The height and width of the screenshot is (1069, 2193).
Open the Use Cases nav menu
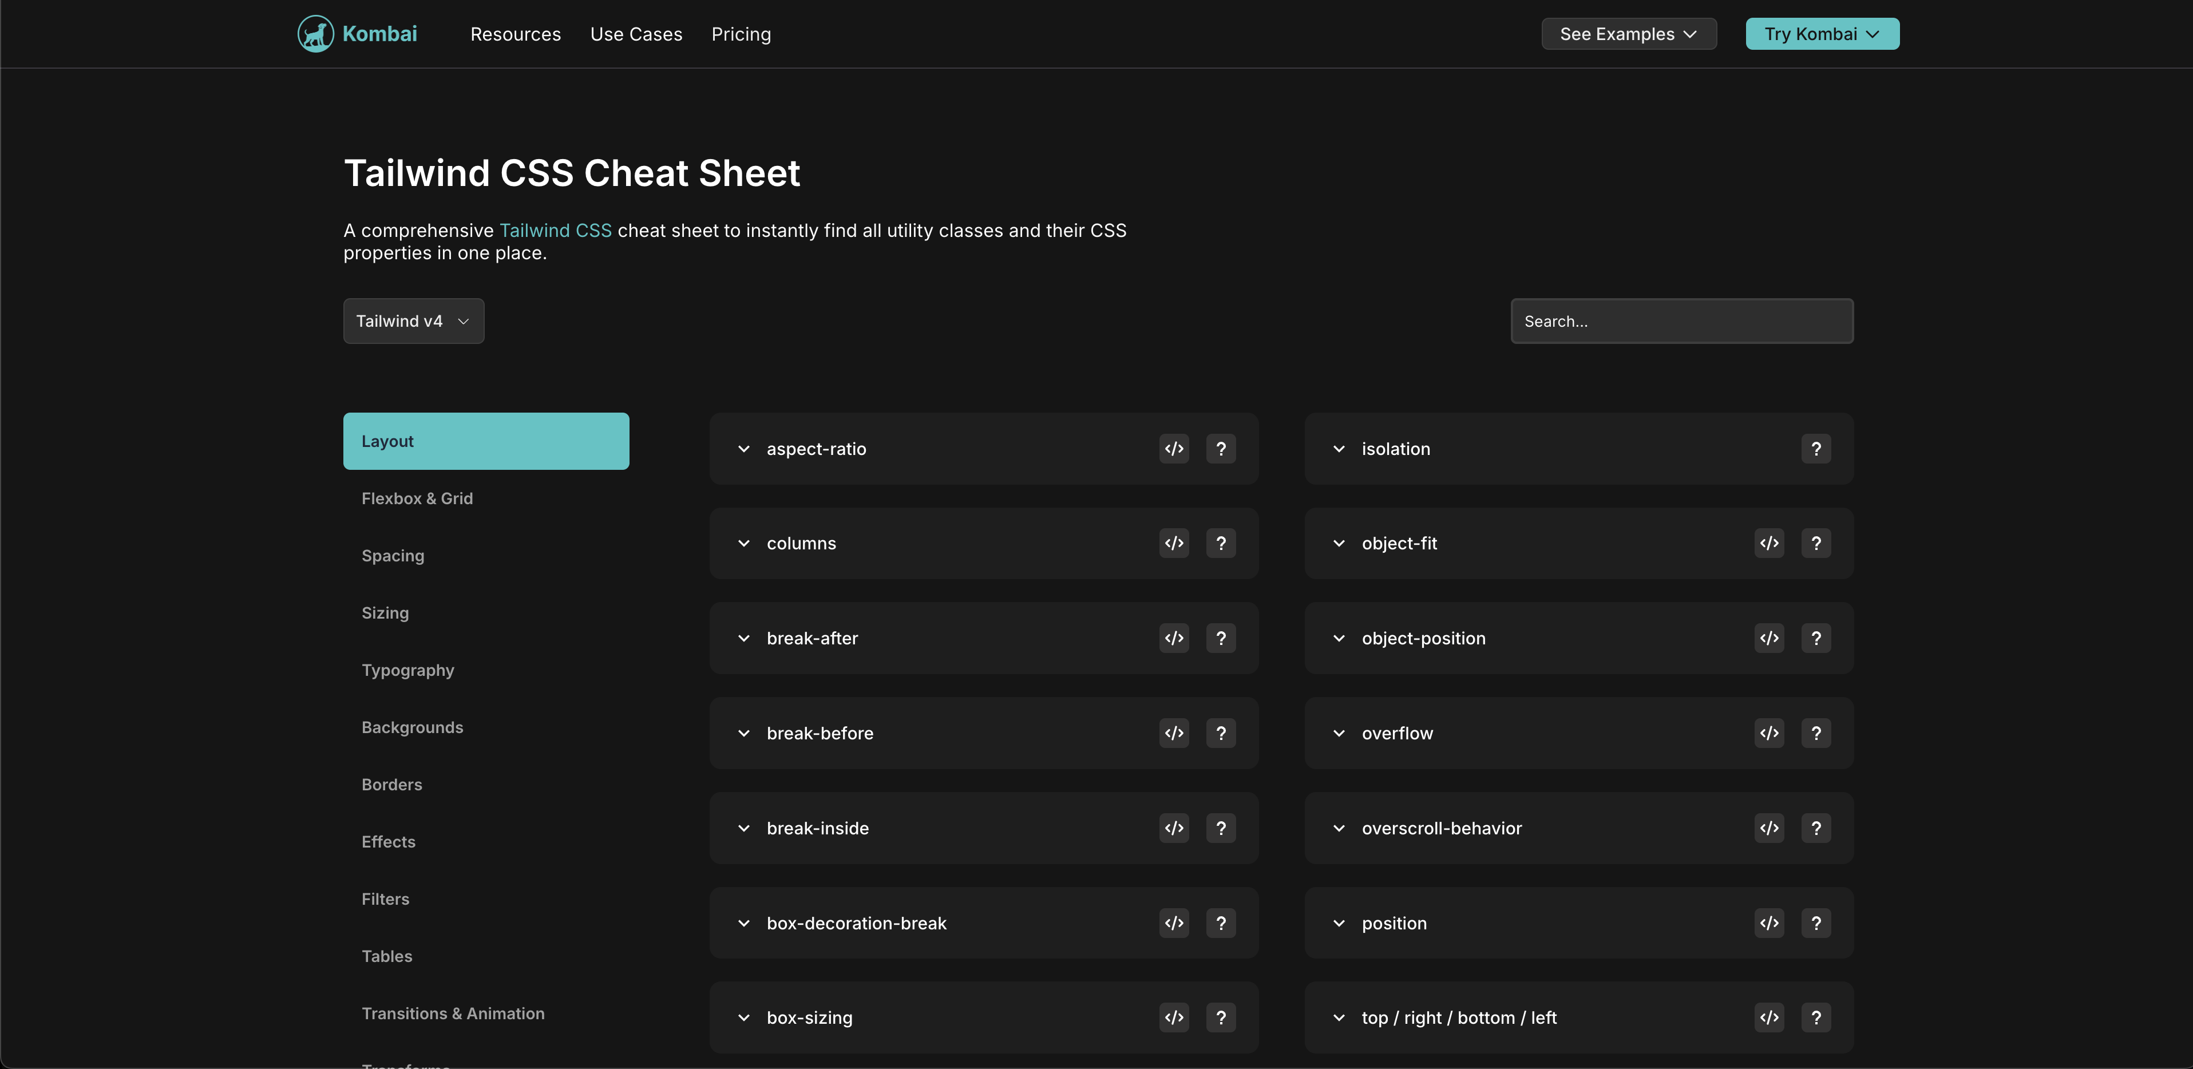point(636,34)
